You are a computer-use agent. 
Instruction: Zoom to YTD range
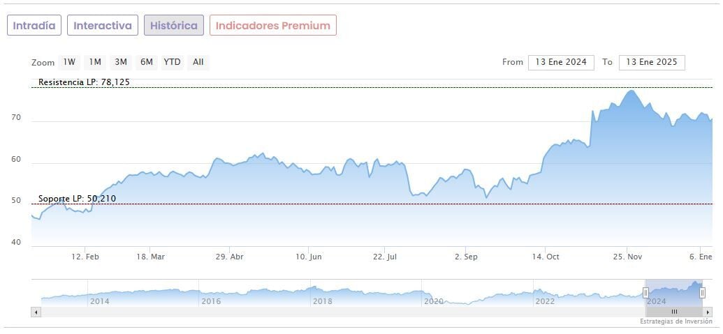172,62
